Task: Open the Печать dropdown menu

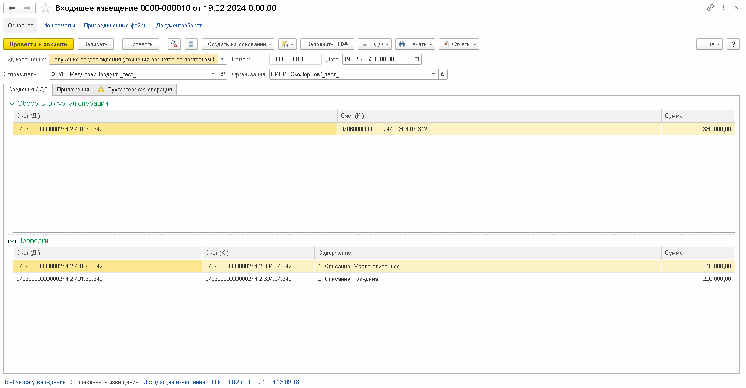Action: coord(415,44)
